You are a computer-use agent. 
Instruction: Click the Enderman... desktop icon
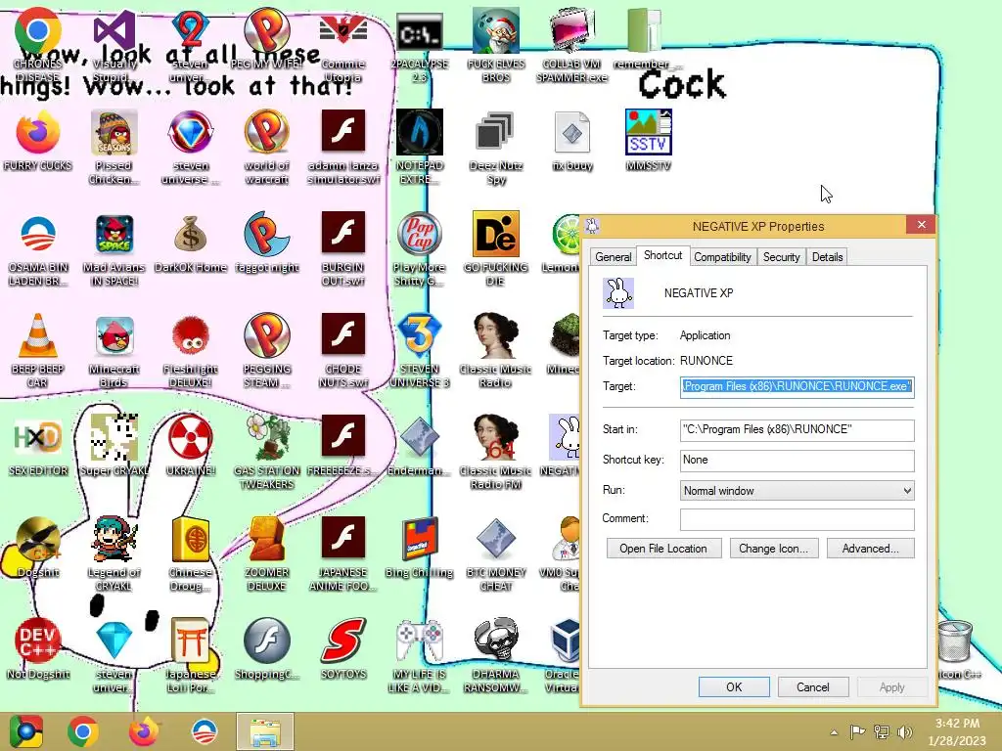[419, 437]
